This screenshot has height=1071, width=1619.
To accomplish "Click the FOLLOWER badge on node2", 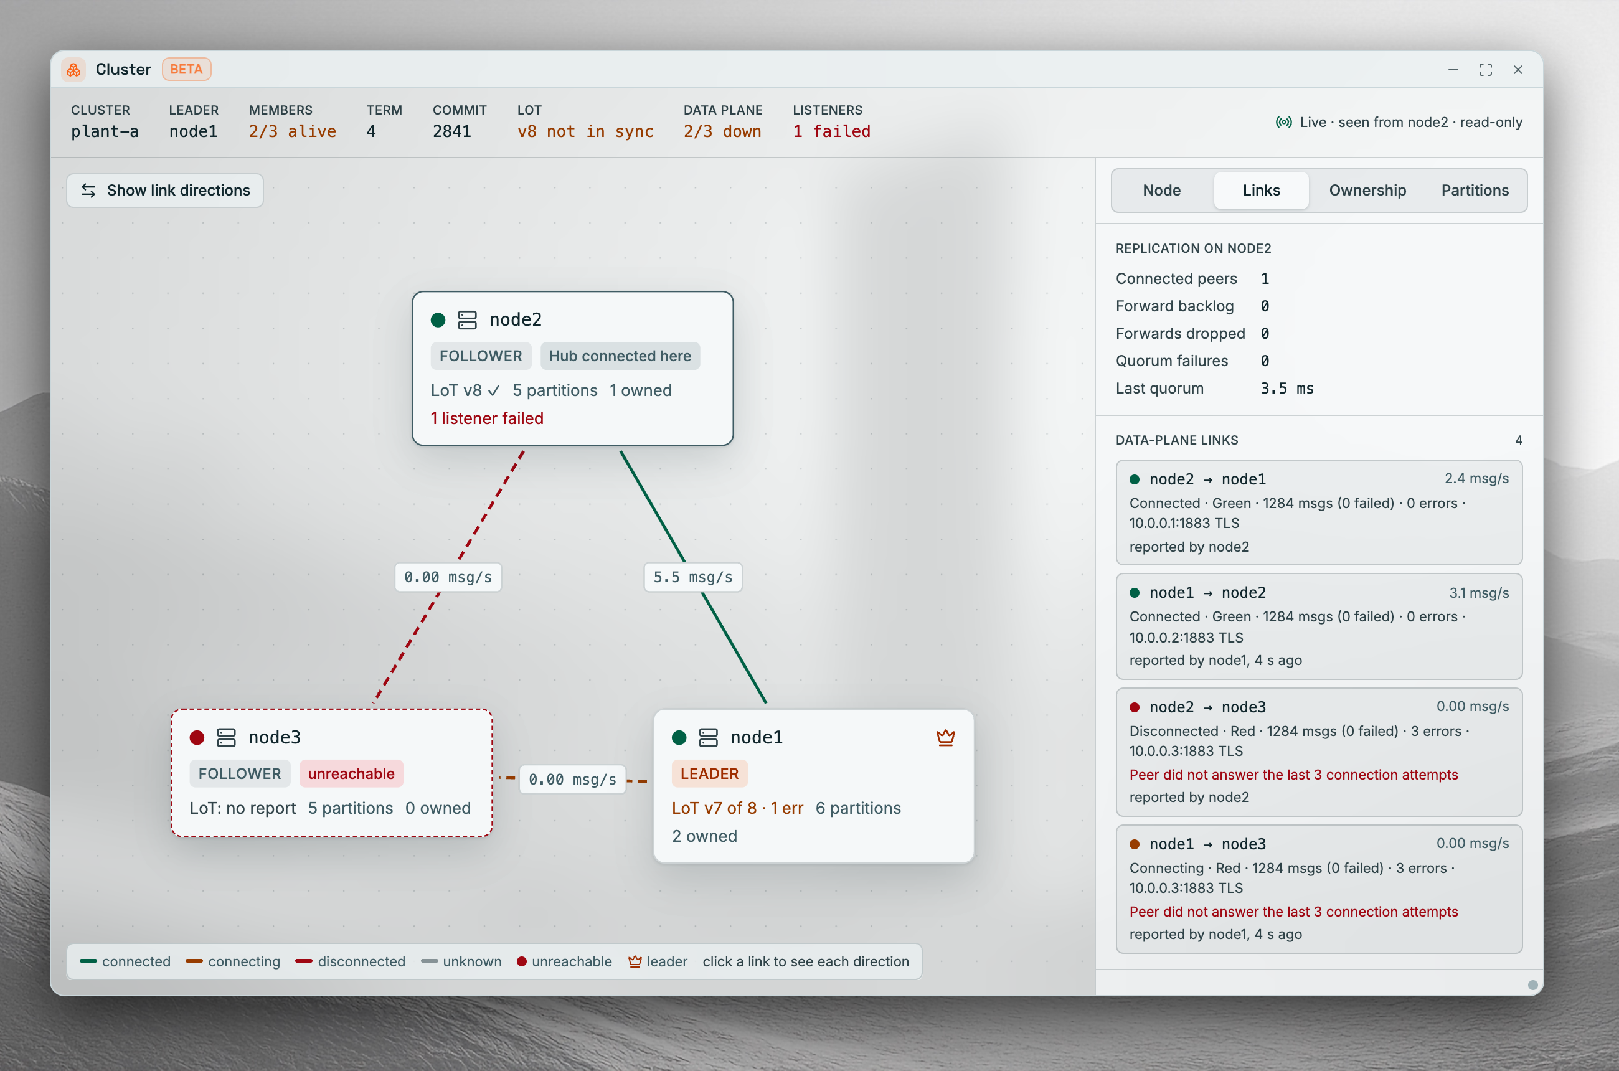I will click(481, 356).
